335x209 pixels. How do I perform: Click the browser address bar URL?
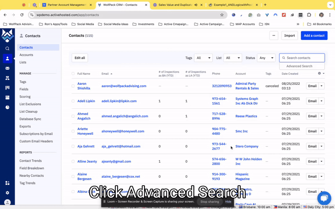click(x=67, y=15)
